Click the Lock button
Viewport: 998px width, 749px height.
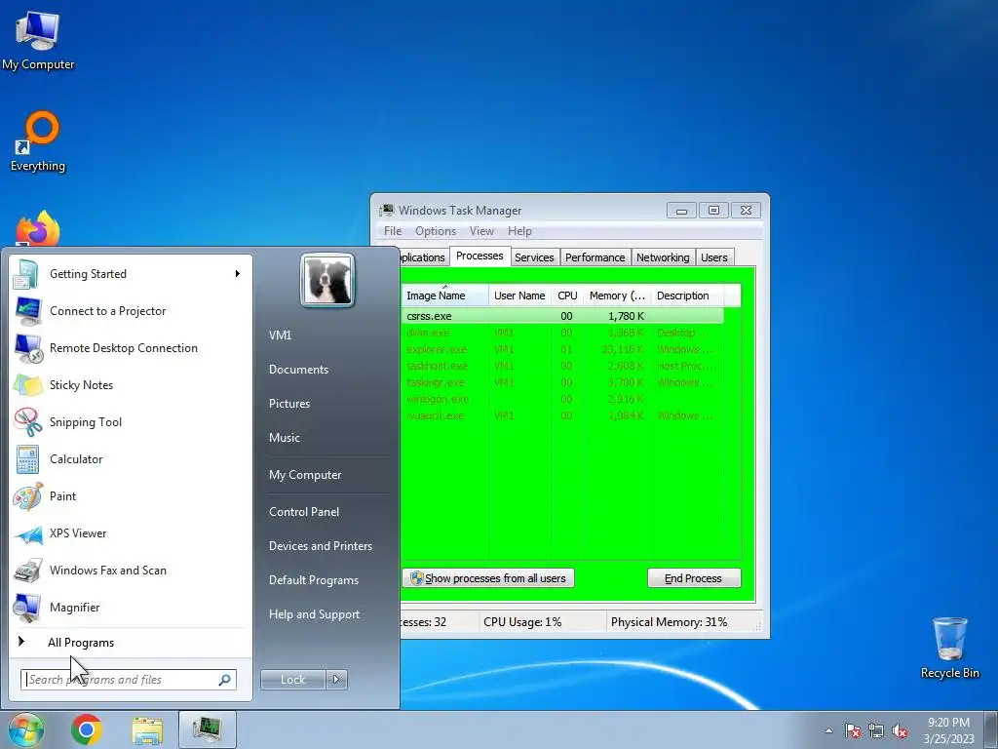click(x=292, y=680)
